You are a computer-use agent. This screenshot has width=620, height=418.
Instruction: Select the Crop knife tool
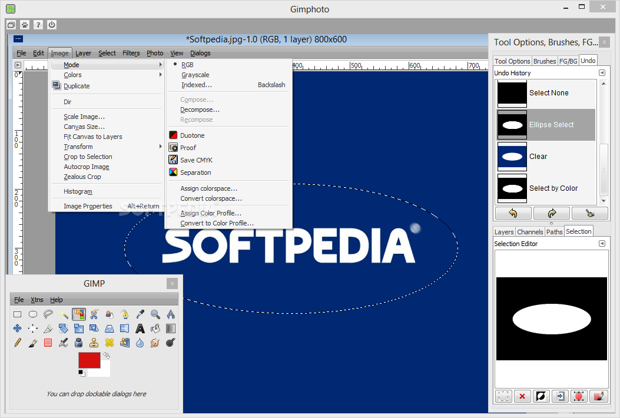(48, 329)
